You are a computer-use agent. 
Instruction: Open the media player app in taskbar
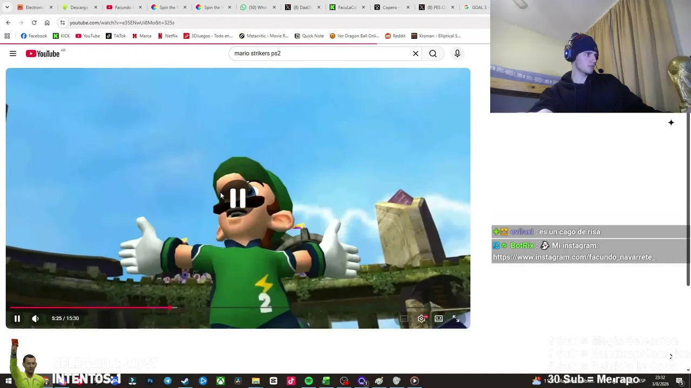tap(415, 381)
